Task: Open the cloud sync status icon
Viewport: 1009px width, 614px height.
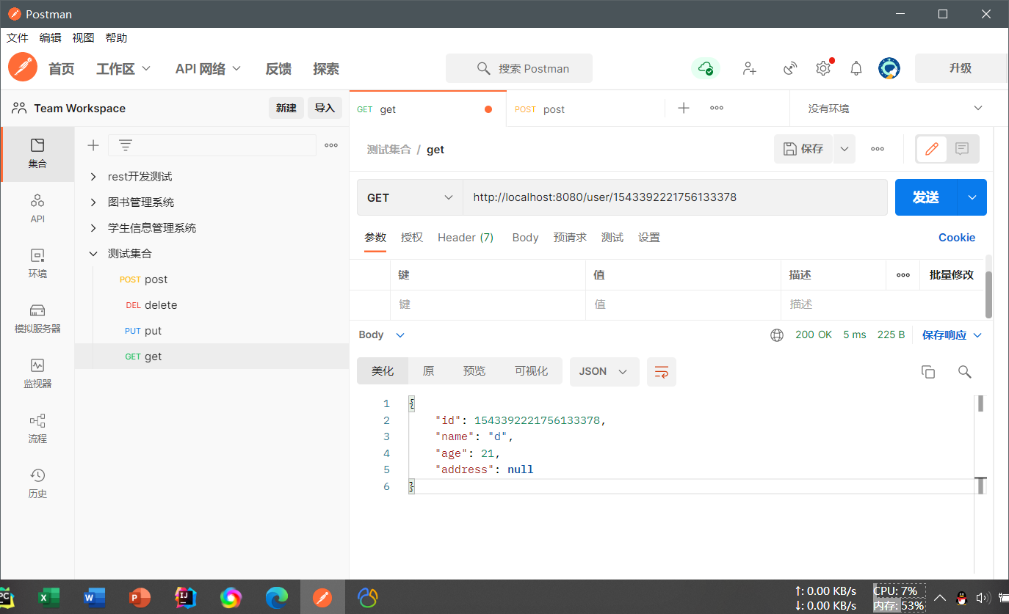Action: 706,68
